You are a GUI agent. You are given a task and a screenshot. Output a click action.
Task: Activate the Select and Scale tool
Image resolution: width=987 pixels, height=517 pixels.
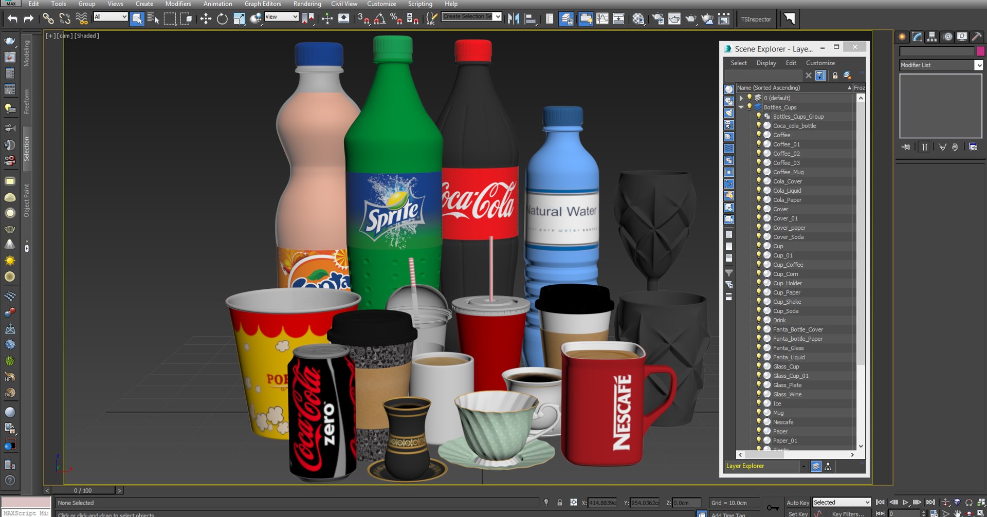tap(239, 19)
